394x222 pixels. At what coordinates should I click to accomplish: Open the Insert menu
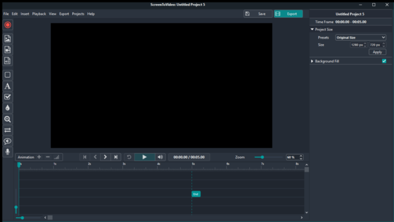(25, 14)
